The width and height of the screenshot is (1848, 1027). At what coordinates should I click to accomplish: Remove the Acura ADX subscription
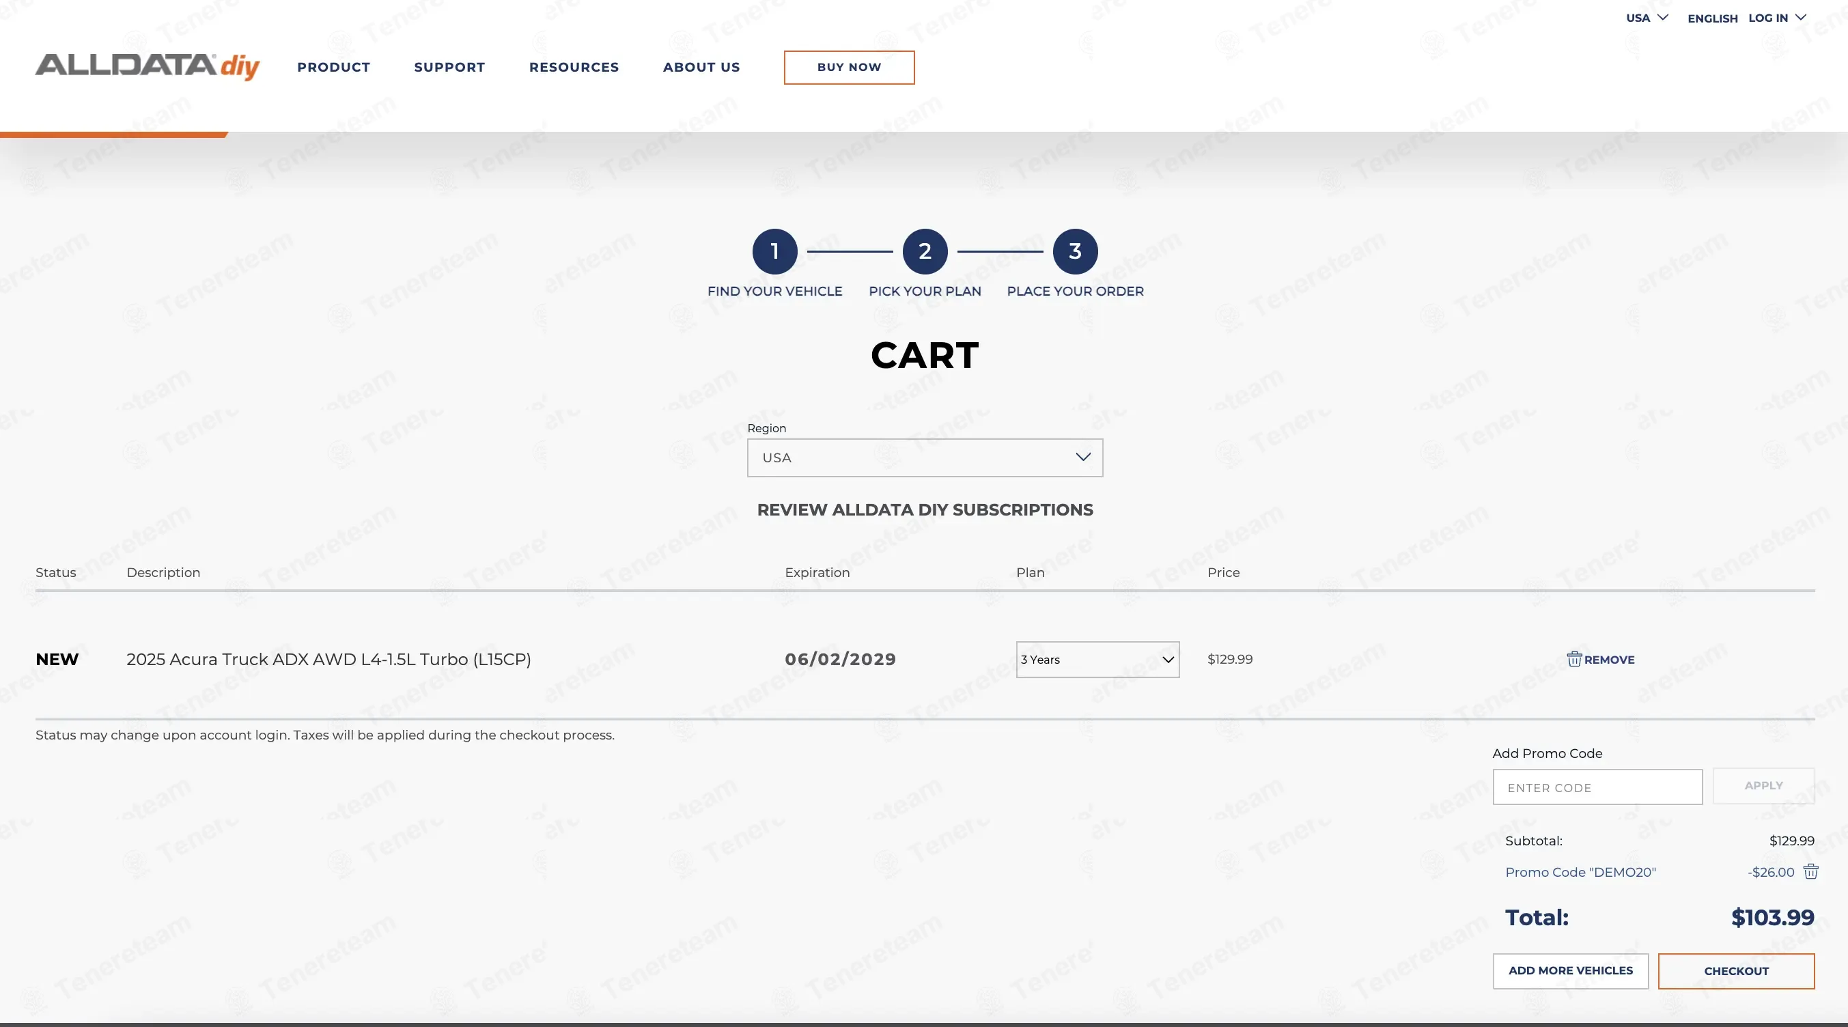(x=1601, y=659)
